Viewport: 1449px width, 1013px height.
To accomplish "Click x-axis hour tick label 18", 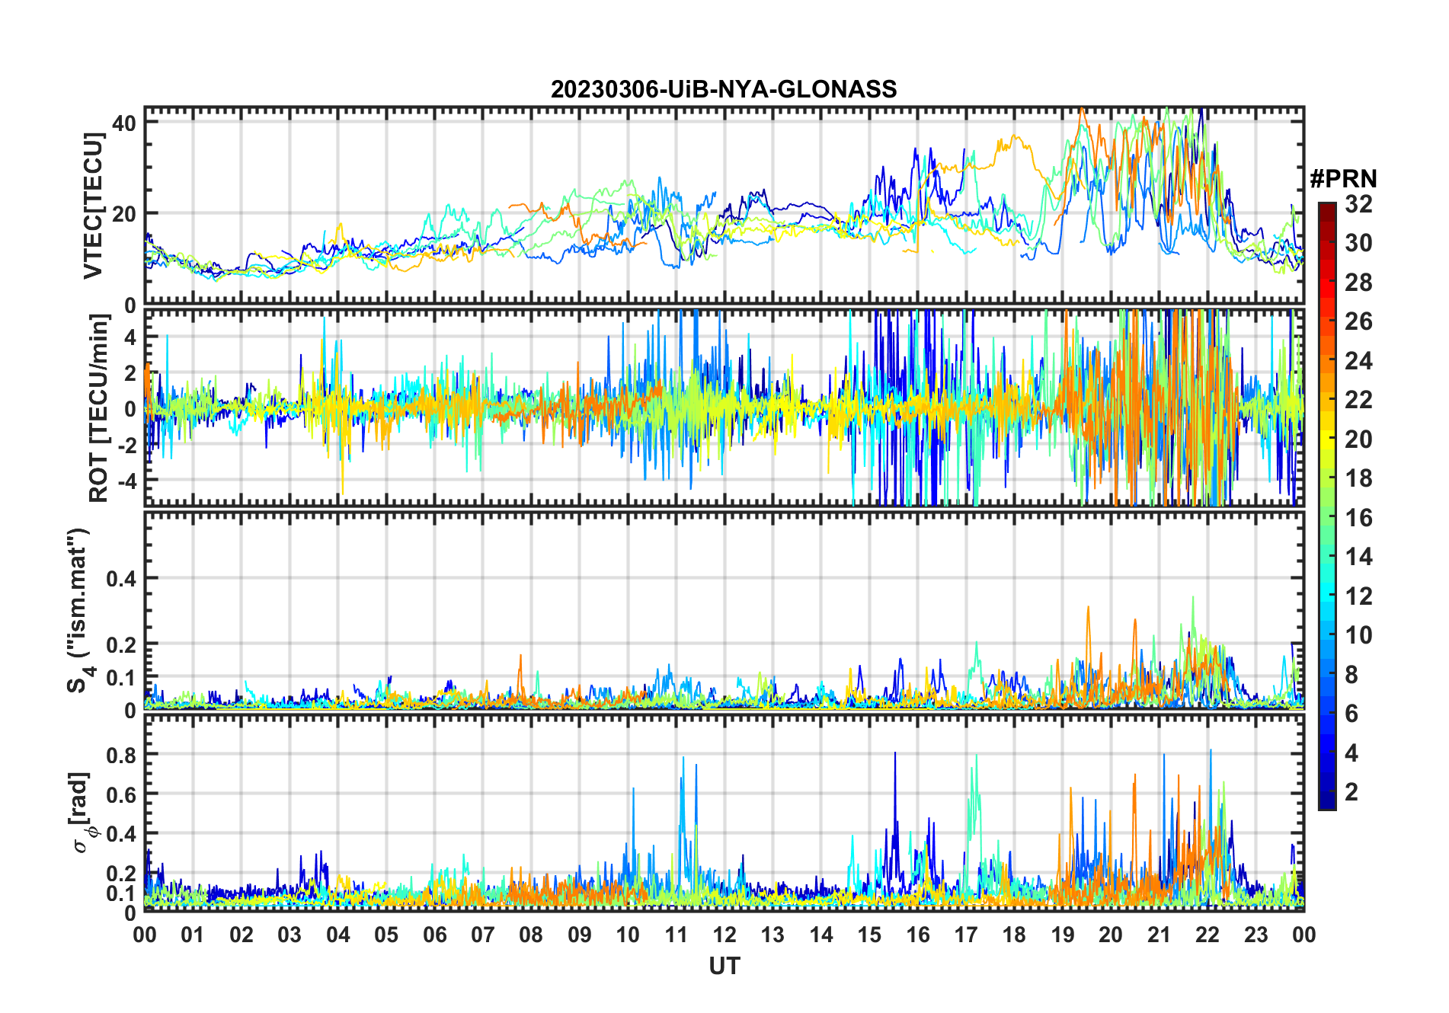I will (1014, 935).
